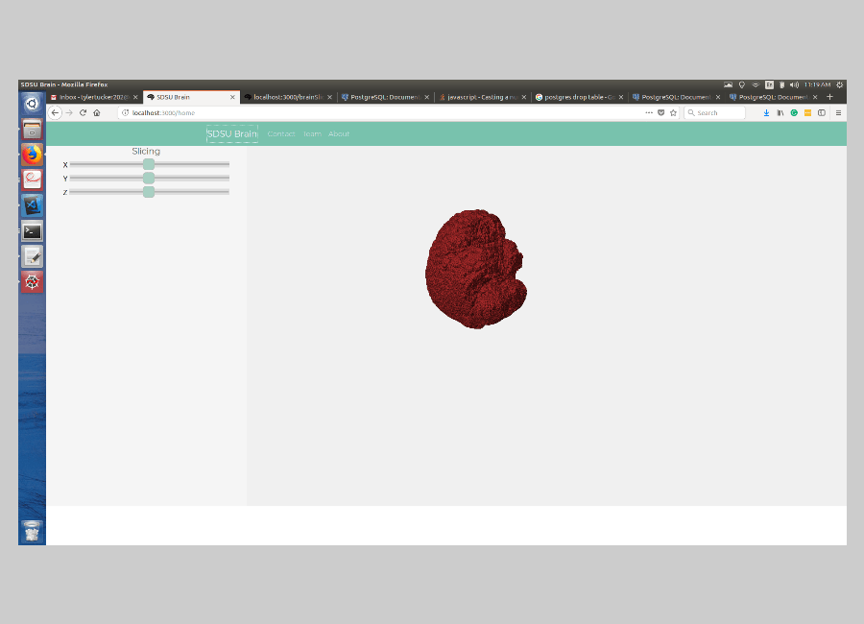Launch Terminal from the Ubuntu dock
This screenshot has height=624, width=864.
[x=33, y=230]
